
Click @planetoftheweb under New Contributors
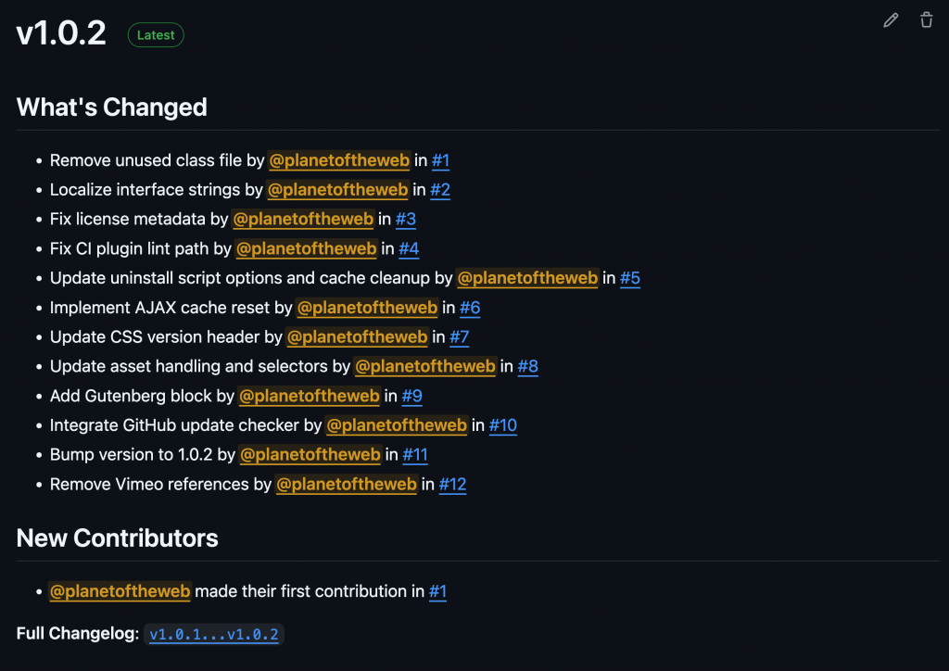tap(120, 591)
